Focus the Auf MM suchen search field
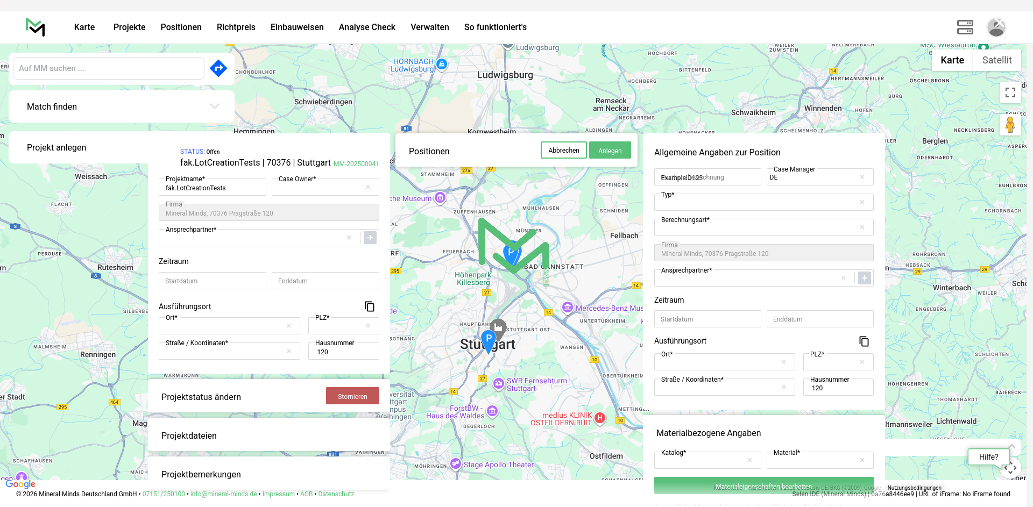 click(x=109, y=68)
